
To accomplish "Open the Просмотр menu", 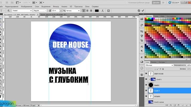I will pyautogui.click(x=78, y=7).
